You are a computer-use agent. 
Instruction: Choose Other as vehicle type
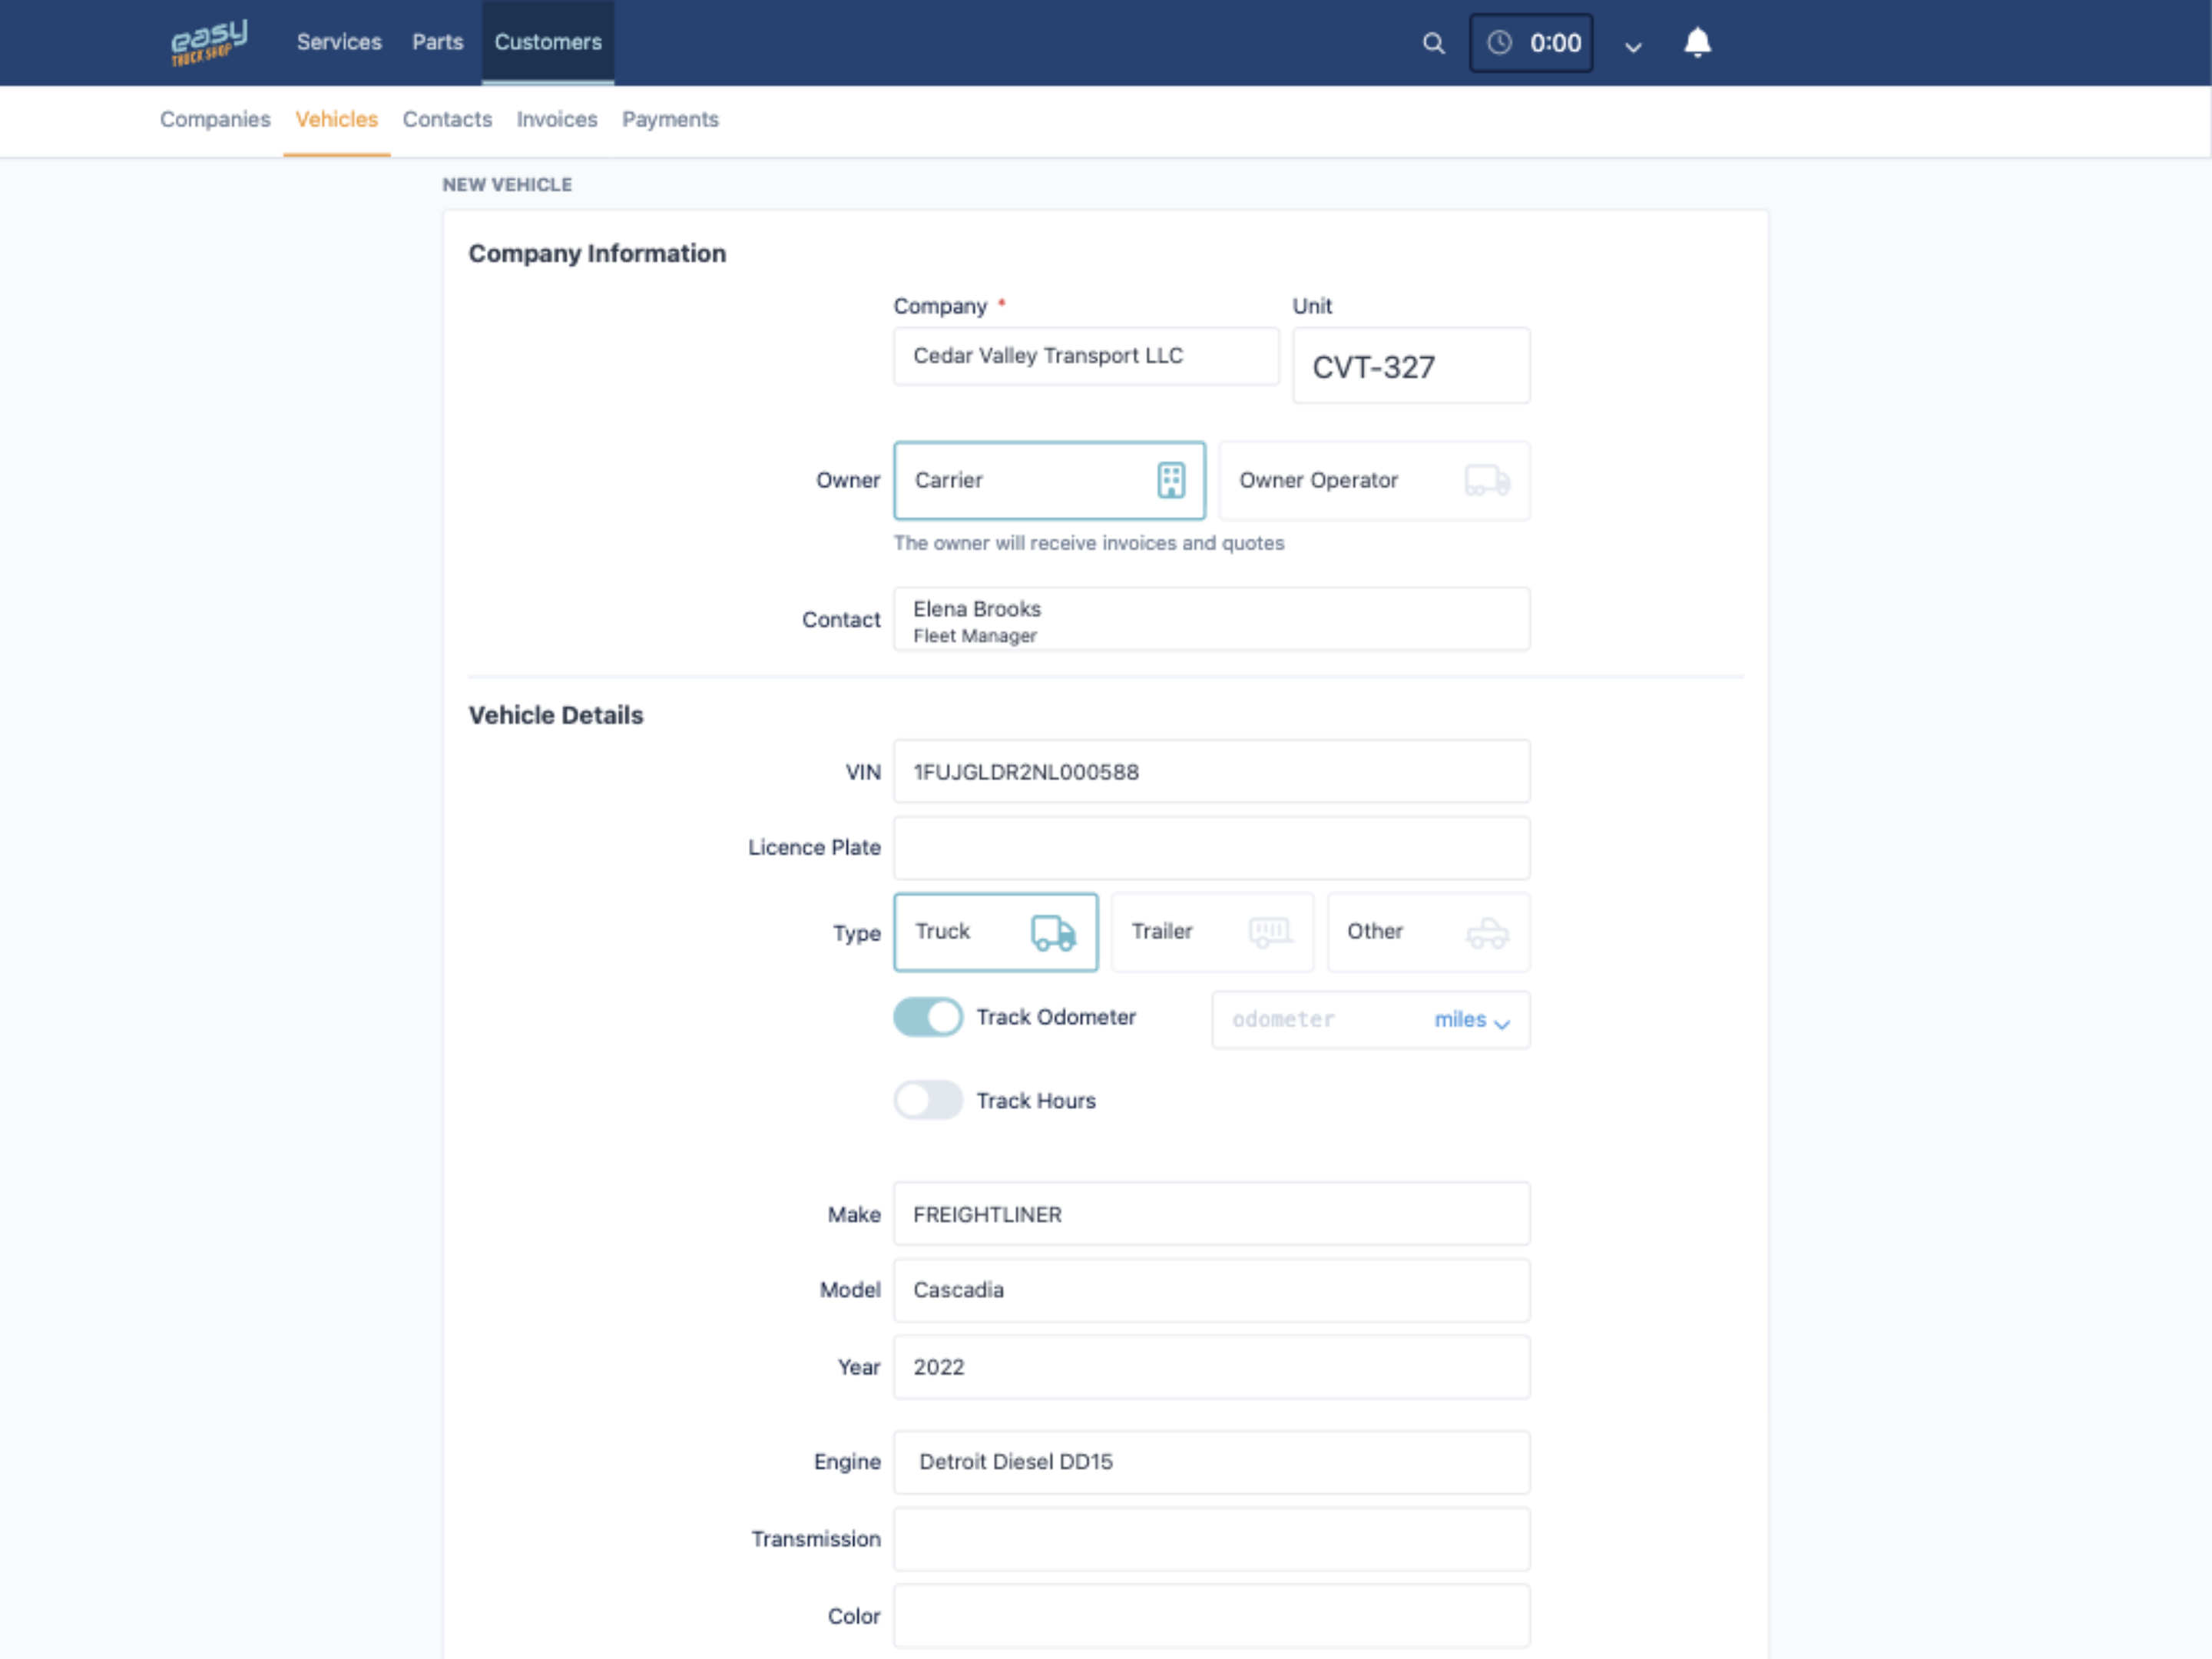(1428, 932)
